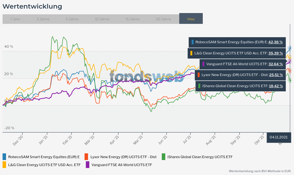Image resolution: width=294 pixels, height=175 pixels.
Task: Click the Lyxor New Energy 25,51 % value
Action: [x=275, y=75]
